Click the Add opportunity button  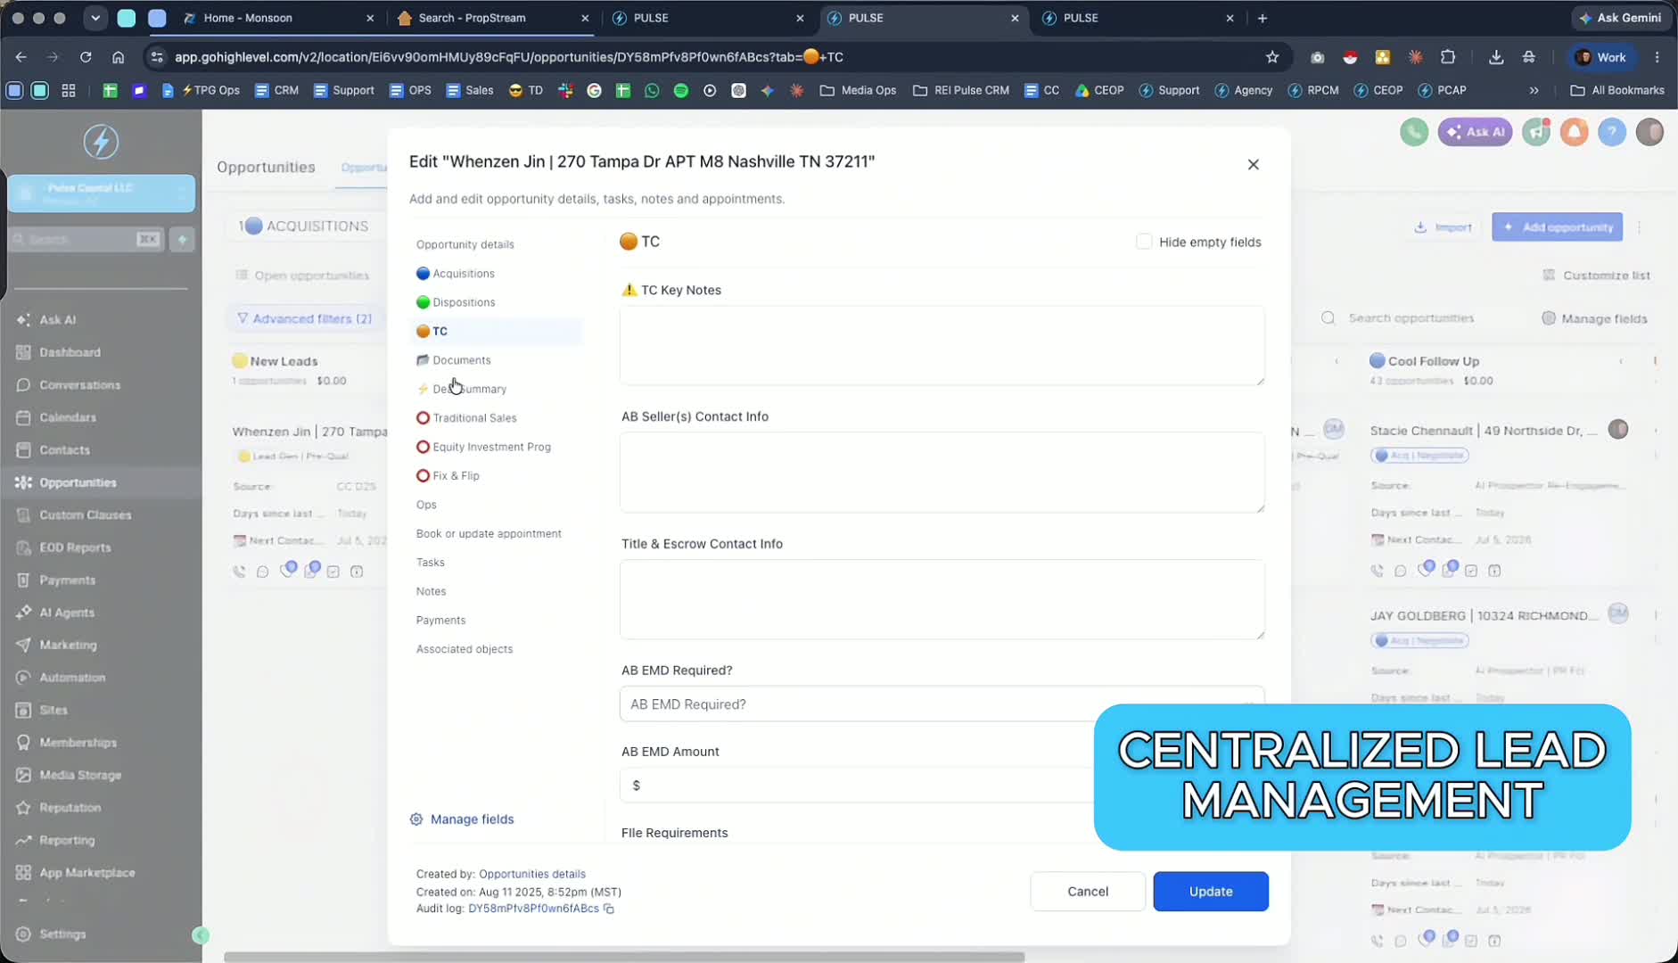1557,227
